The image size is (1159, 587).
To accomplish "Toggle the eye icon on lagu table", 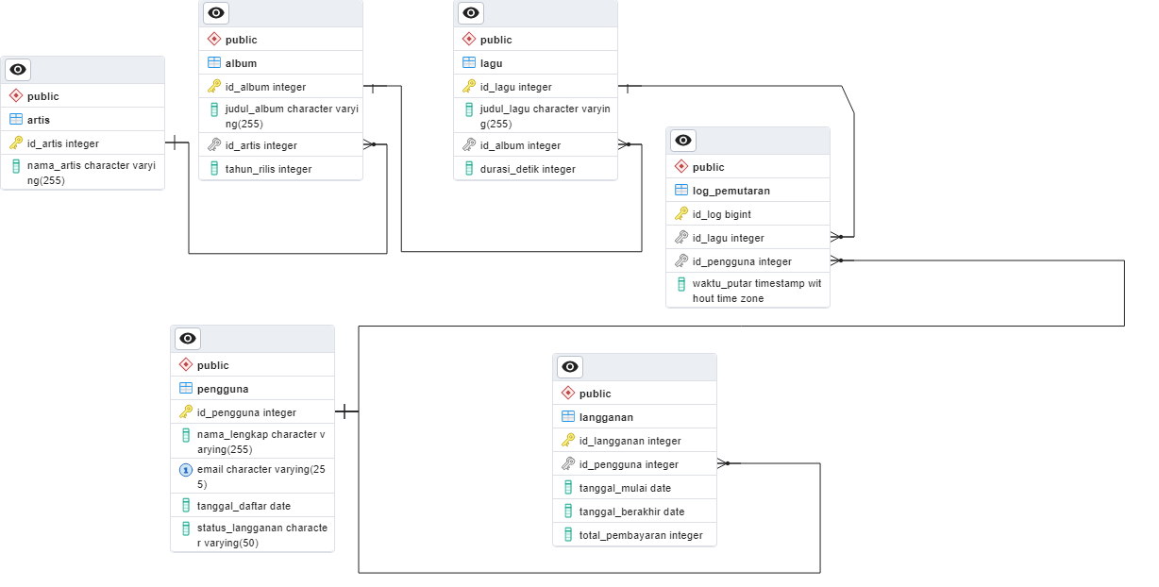I will [x=472, y=12].
